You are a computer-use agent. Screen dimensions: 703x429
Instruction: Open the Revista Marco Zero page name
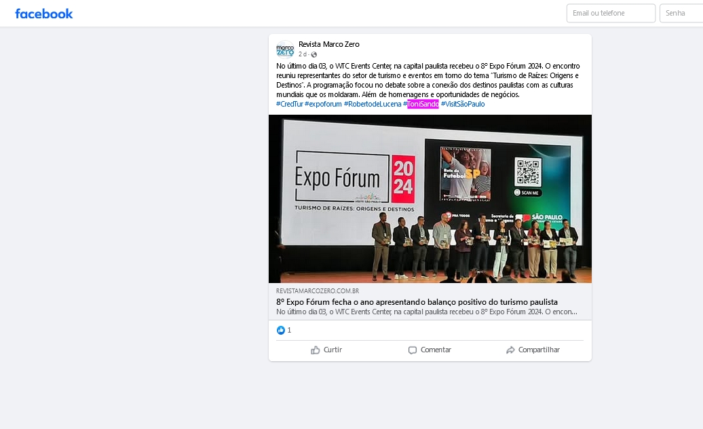coord(329,44)
